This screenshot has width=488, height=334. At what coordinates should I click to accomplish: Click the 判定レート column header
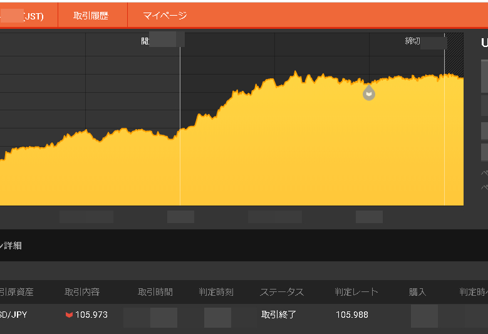pyautogui.click(x=356, y=292)
